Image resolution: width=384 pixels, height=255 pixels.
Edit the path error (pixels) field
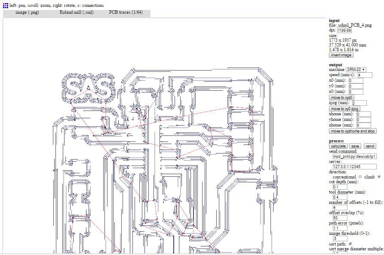click(x=340, y=228)
